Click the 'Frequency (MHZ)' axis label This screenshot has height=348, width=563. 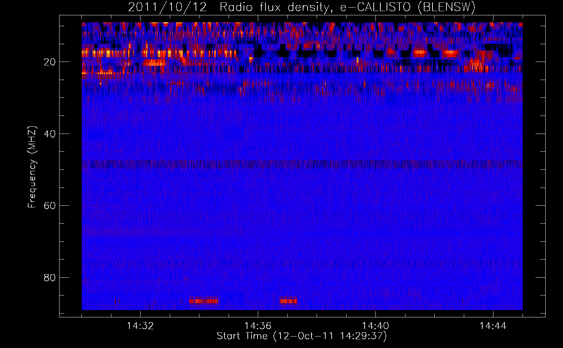[x=32, y=167]
